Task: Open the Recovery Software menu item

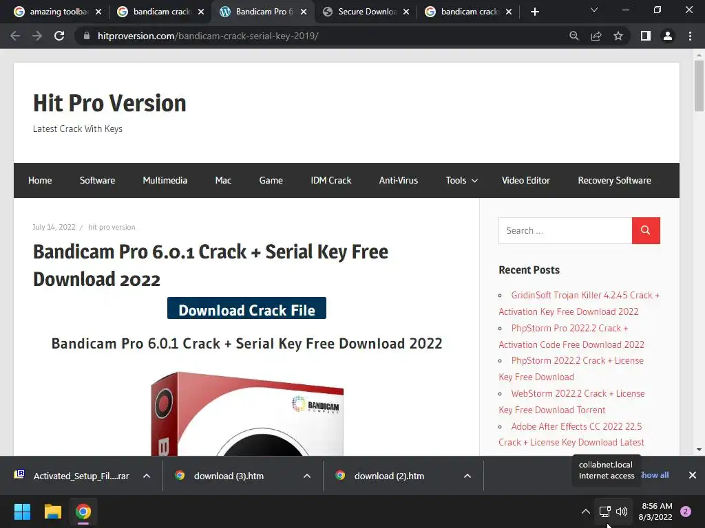Action: 614,181
